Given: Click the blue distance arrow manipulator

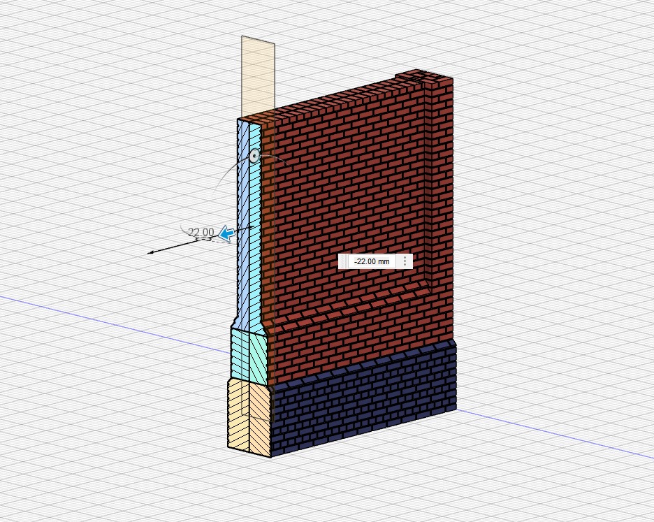Looking at the screenshot, I should click(x=227, y=233).
